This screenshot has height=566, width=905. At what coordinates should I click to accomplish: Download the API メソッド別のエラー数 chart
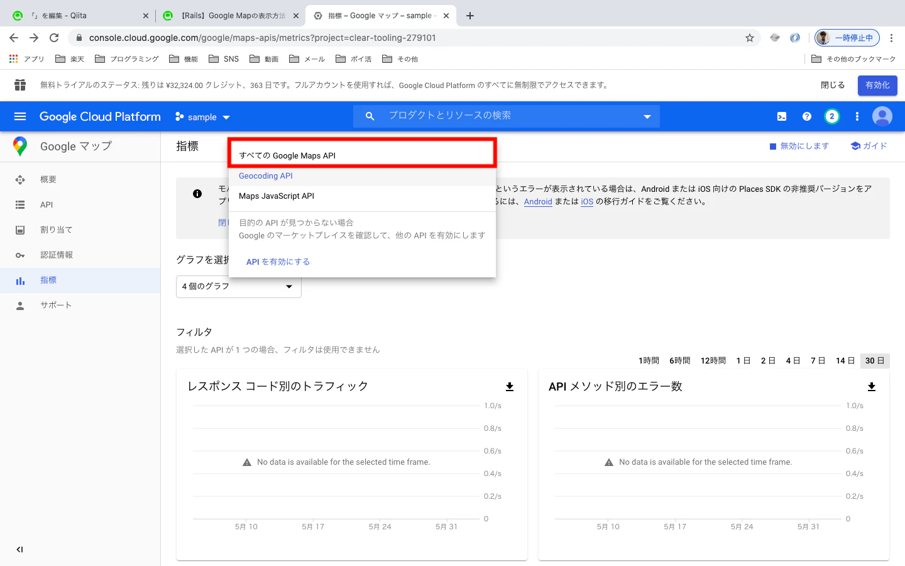(872, 387)
